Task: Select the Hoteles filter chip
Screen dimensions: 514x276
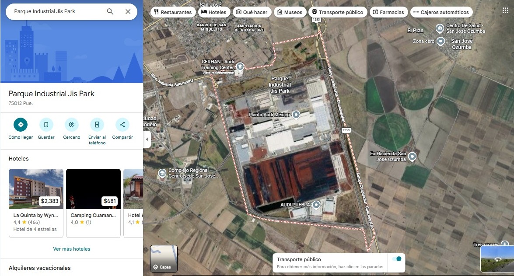Action: (214, 12)
